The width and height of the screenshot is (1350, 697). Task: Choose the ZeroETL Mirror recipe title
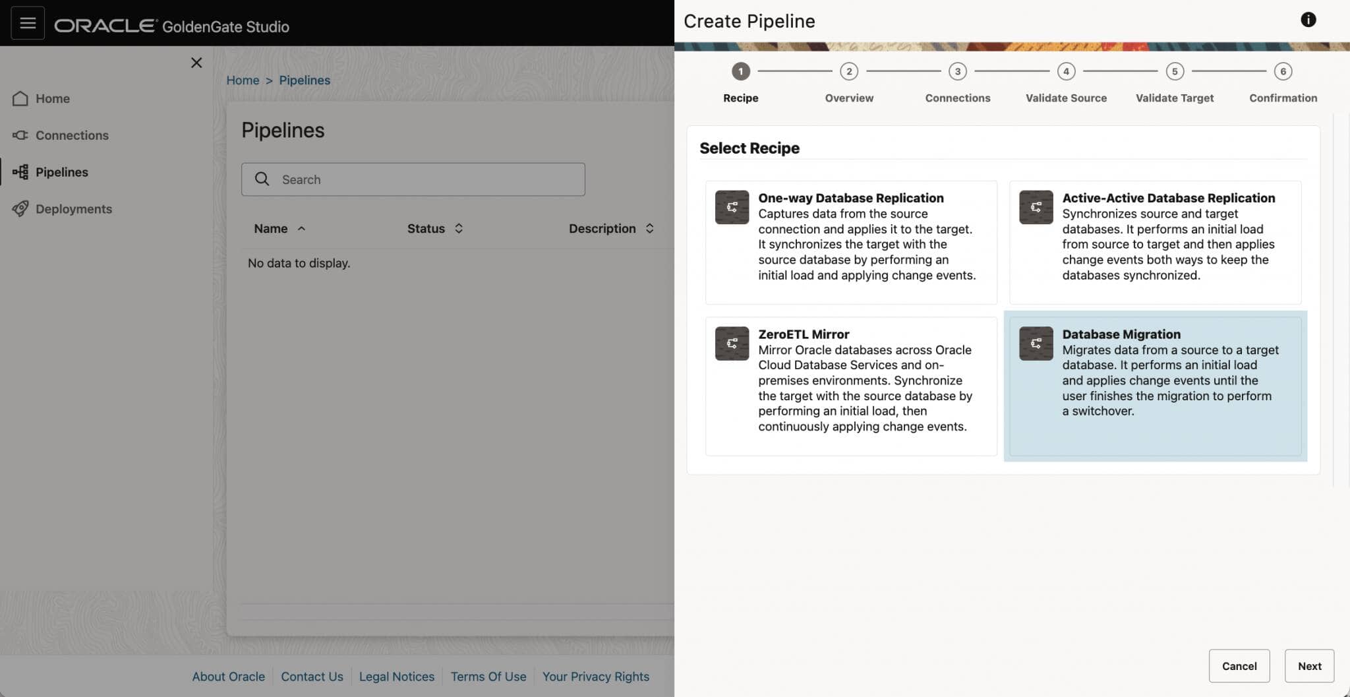click(x=804, y=334)
